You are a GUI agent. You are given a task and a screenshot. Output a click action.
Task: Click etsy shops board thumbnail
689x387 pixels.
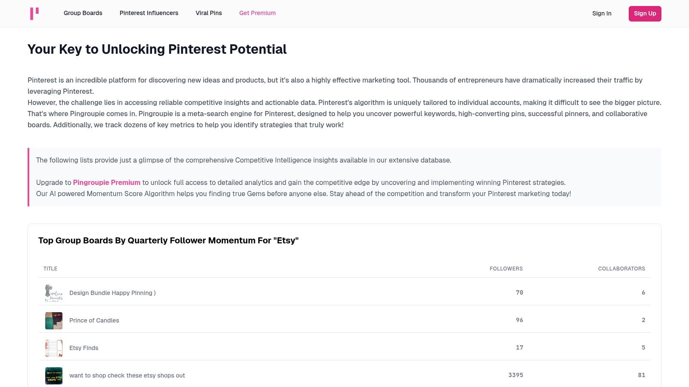(x=54, y=375)
